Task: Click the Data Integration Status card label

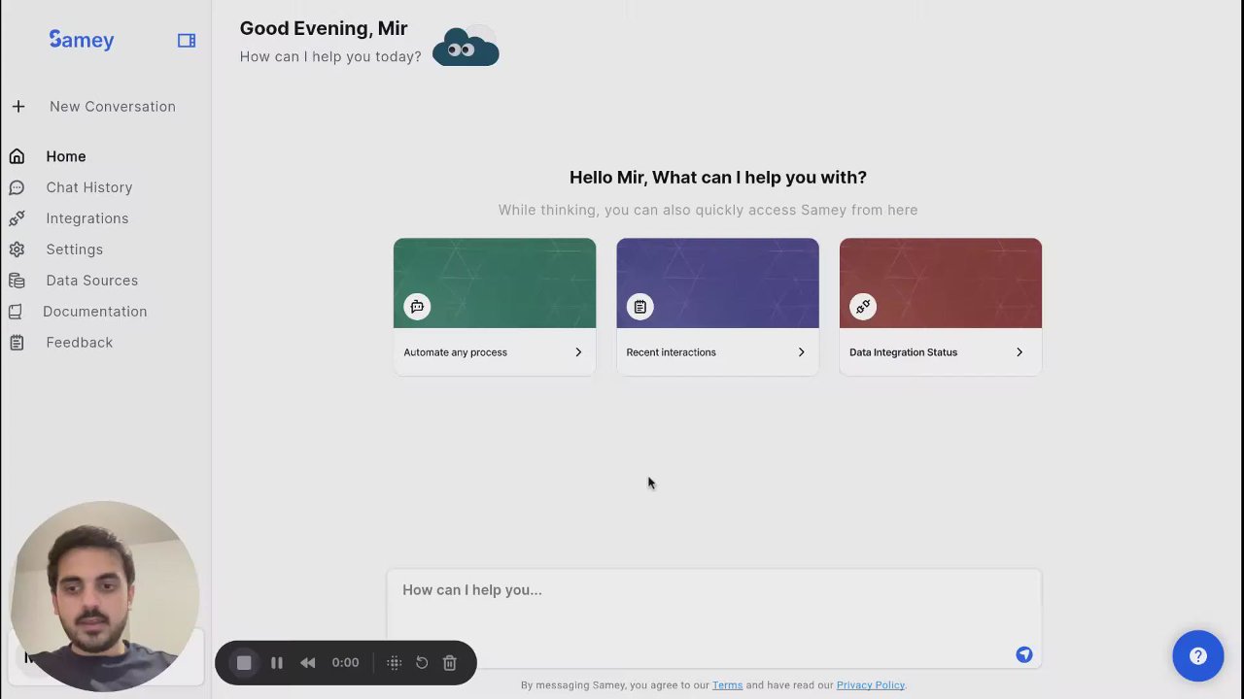Action: (x=904, y=352)
